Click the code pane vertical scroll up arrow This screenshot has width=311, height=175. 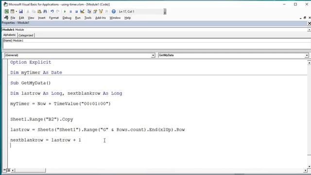[x=309, y=63]
